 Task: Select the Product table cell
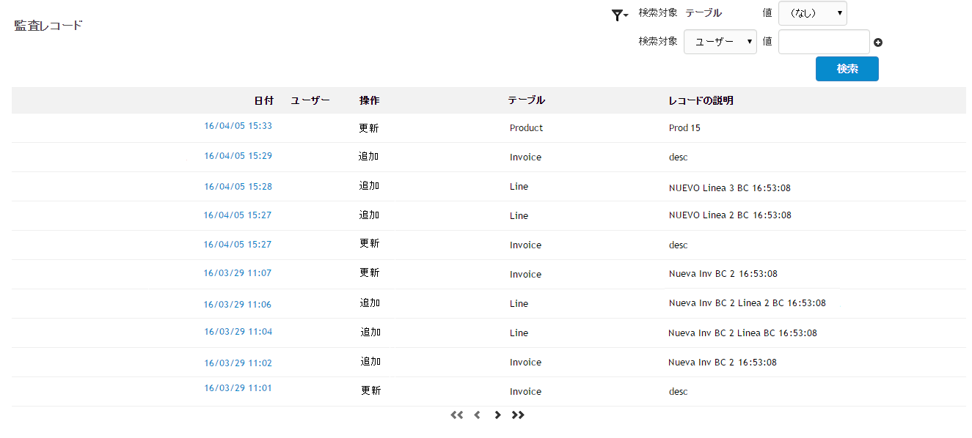point(527,128)
